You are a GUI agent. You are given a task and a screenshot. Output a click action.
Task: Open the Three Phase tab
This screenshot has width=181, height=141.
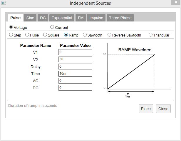[x=120, y=18]
